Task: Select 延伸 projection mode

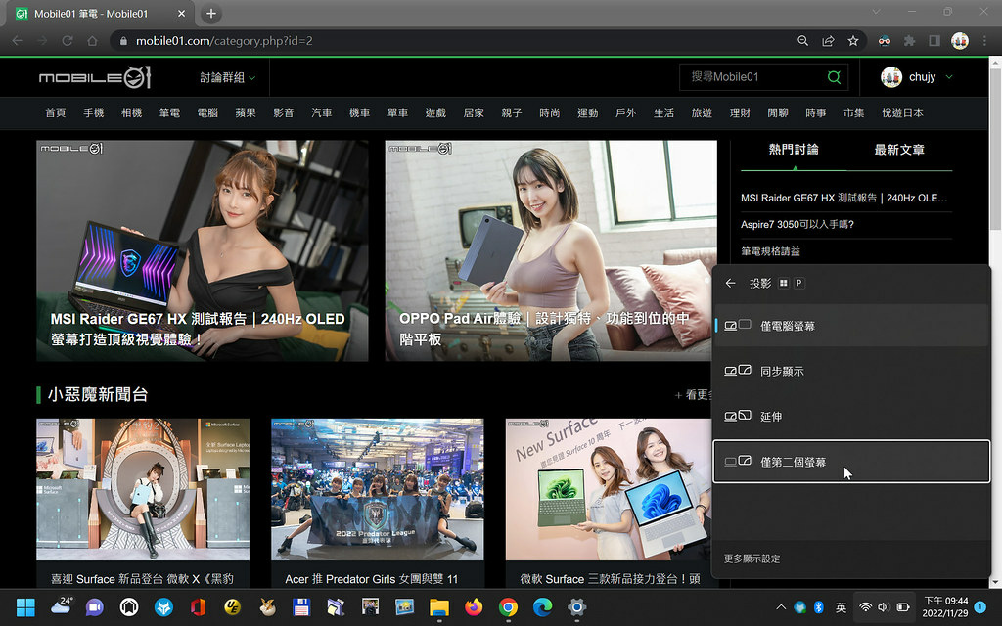Action: [851, 417]
